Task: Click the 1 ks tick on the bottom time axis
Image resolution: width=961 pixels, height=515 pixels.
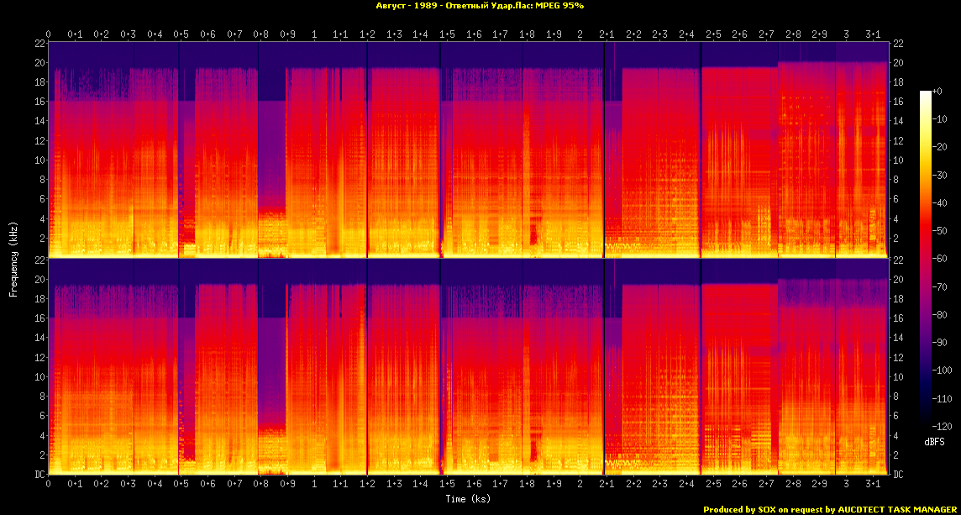Action: (x=314, y=485)
